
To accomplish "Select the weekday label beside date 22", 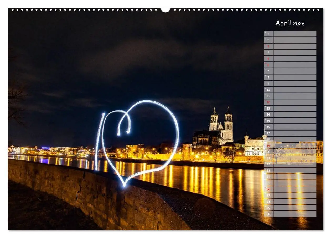I will click(x=265, y=163).
